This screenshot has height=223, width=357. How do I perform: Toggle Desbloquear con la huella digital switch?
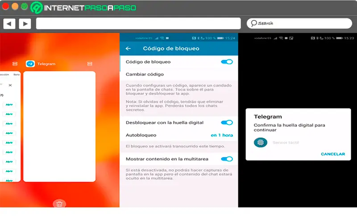pyautogui.click(x=227, y=122)
